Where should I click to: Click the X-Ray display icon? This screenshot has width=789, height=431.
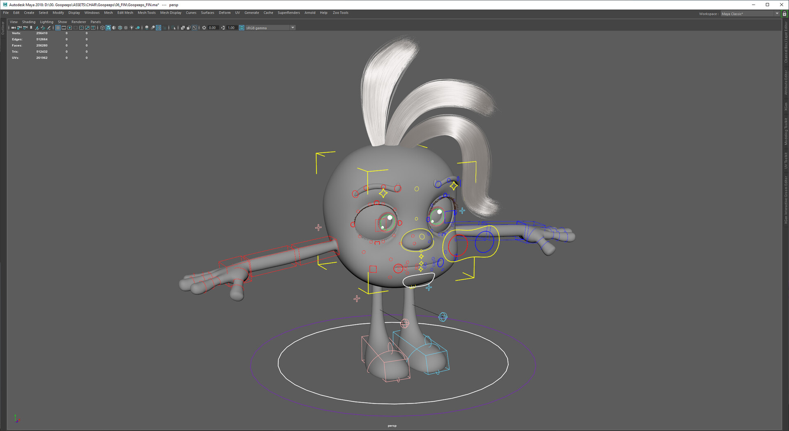click(x=183, y=28)
